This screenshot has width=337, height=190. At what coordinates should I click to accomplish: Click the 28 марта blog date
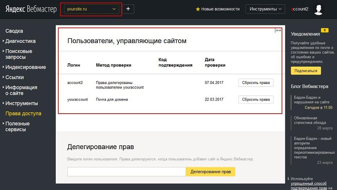pyautogui.click(x=325, y=128)
